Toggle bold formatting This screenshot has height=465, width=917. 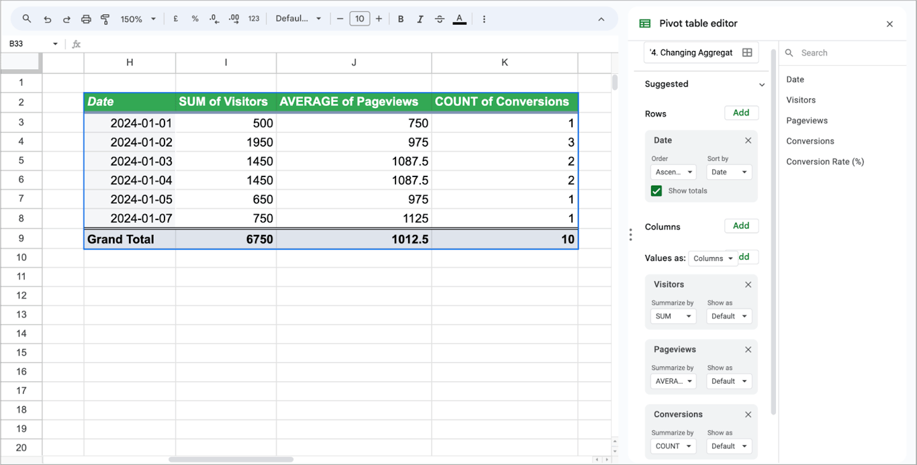[401, 19]
